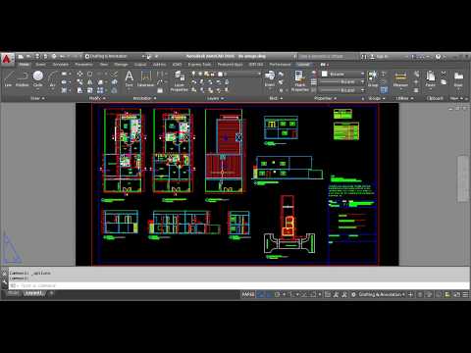Viewport: 471px width, 353px height.
Task: Expand the Block panel
Action: coord(276,98)
